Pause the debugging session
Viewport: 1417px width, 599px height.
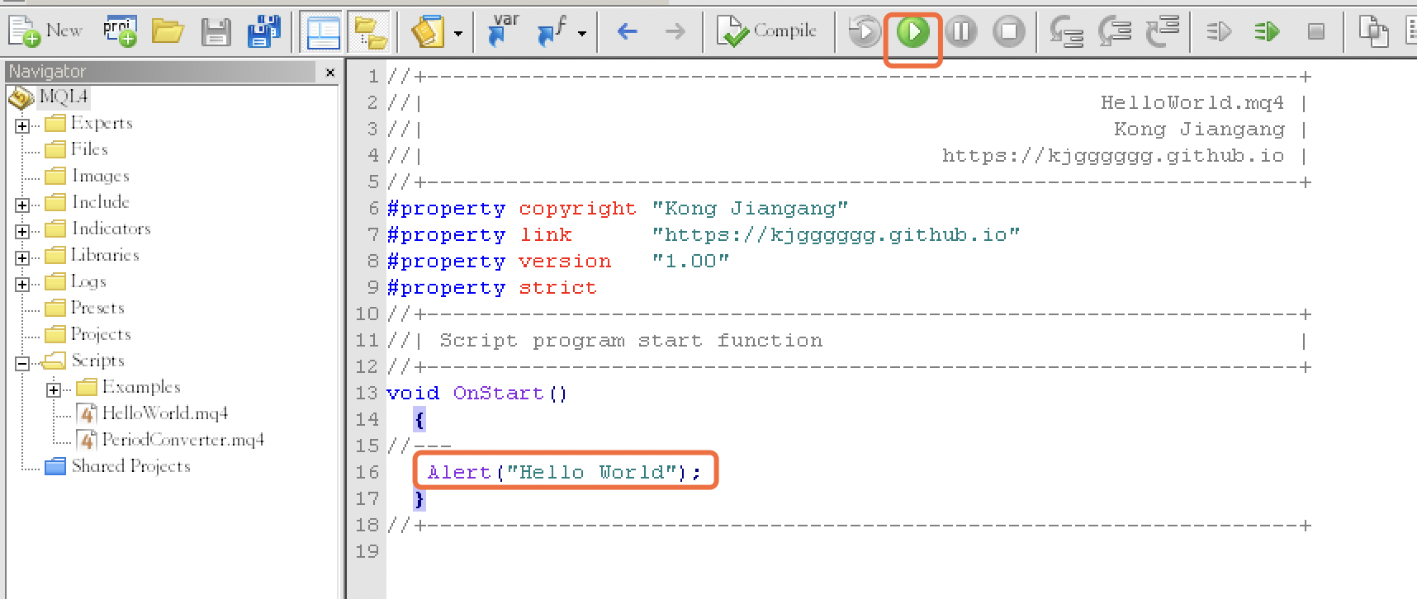click(x=960, y=32)
